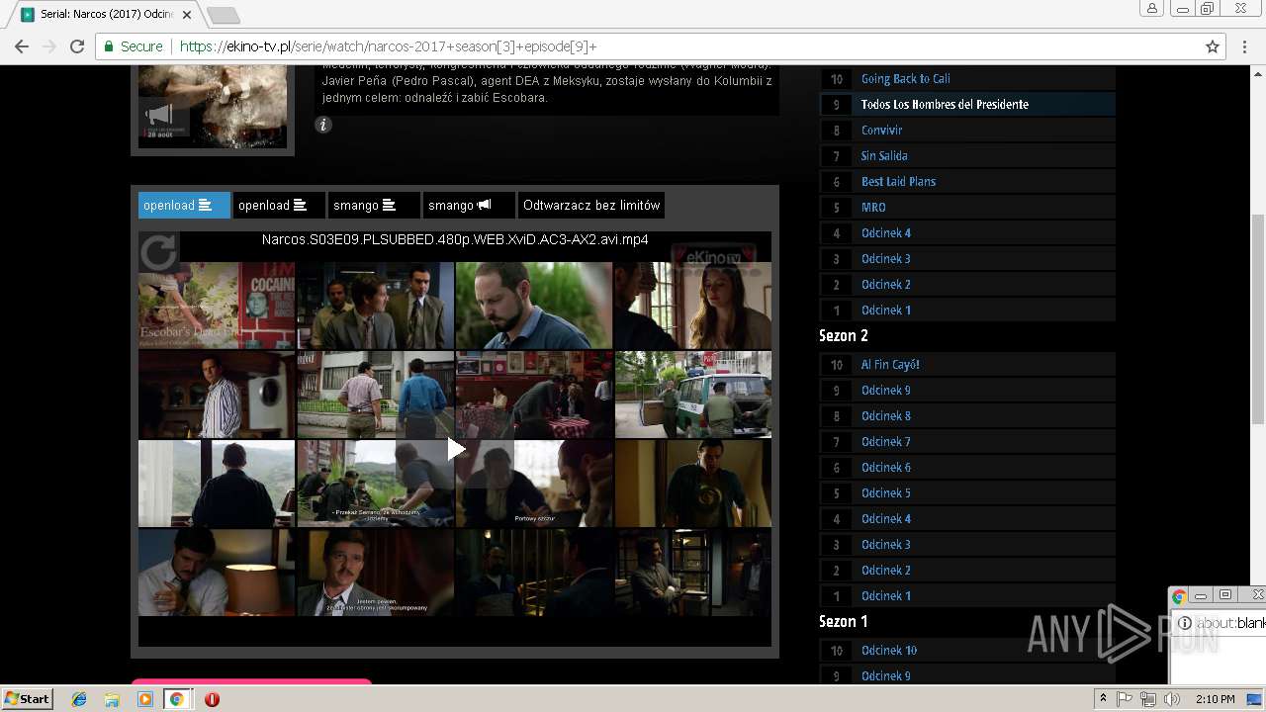Launch Internet Explorer from the taskbar
Viewport: 1266px width, 712px height.
point(79,699)
